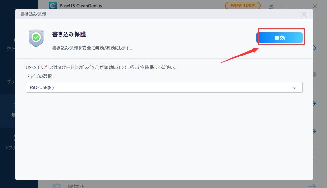The width and height of the screenshot is (327, 188).
Task: Click the feature icon on the cut-off bottom row
Action: pyautogui.click(x=56, y=186)
